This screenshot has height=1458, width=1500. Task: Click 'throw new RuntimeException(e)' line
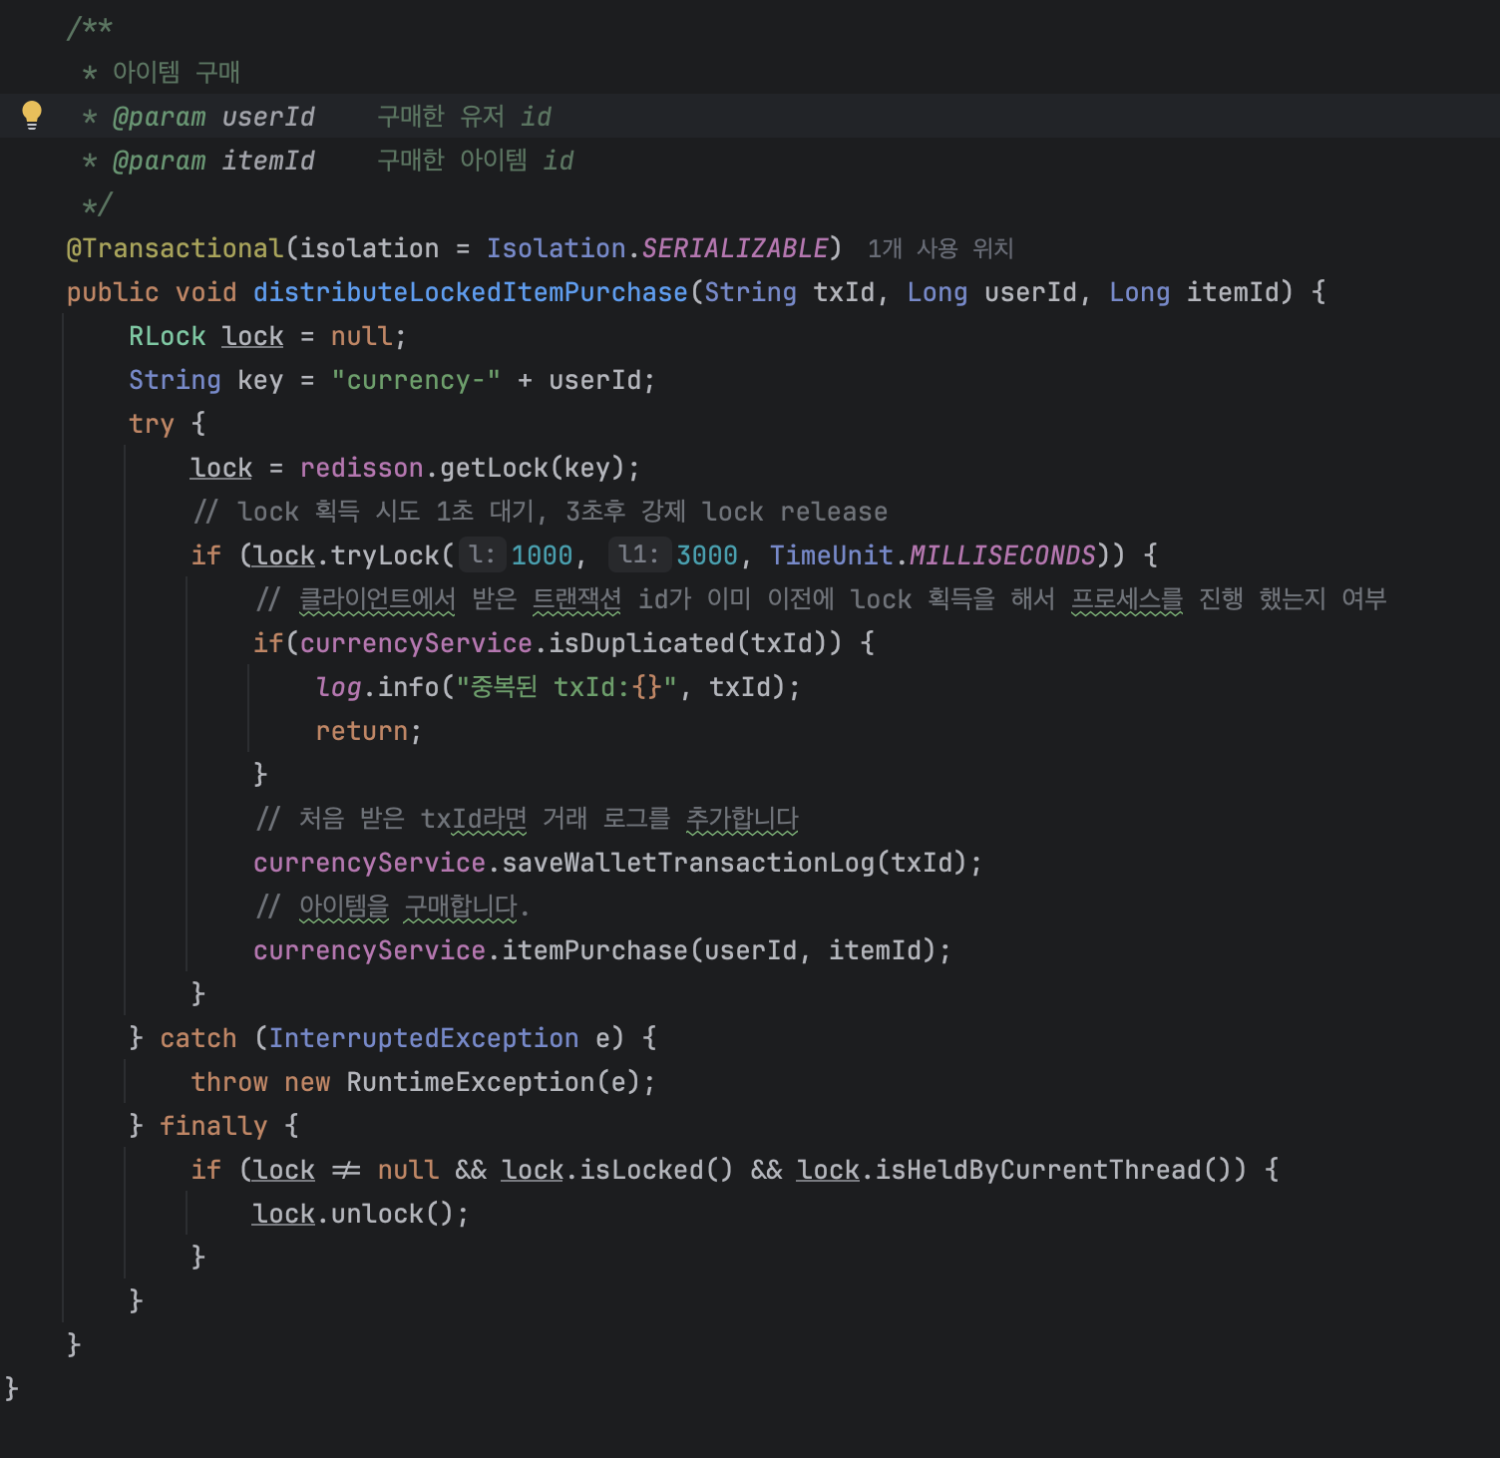coord(423,1082)
